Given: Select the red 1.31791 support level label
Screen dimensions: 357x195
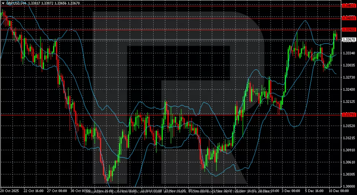Looking at the screenshot, I should click(x=349, y=115).
